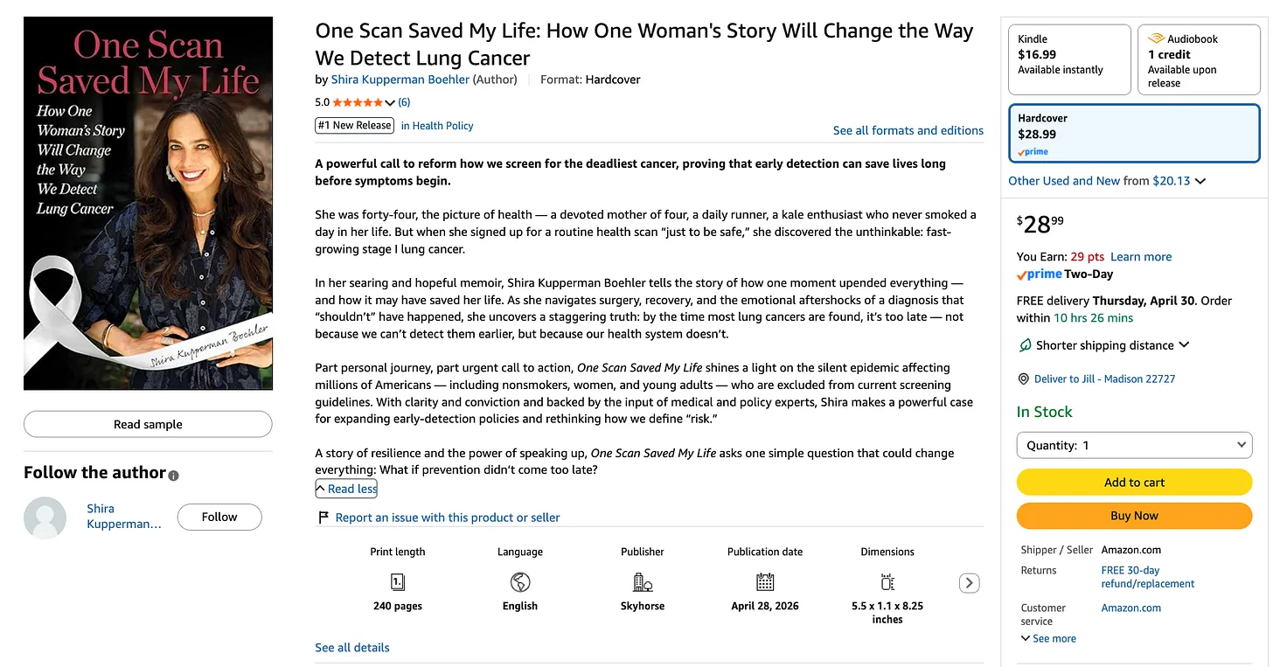1273x667 pixels.
Task: Select the Kindle format option
Action: 1069,59
